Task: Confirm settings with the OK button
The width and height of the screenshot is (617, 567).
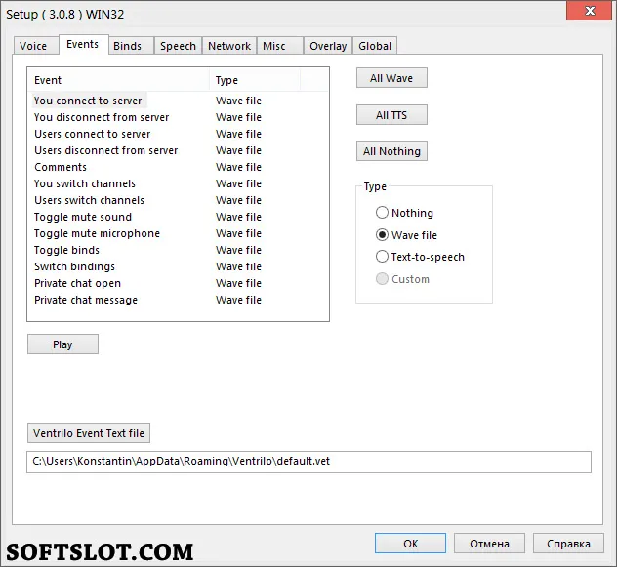Action: (x=410, y=544)
